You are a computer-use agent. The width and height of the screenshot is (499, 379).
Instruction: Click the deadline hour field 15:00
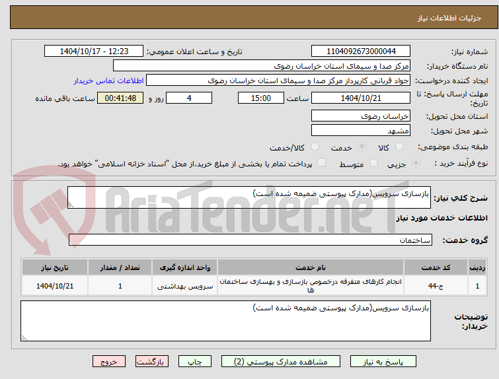pos(261,98)
